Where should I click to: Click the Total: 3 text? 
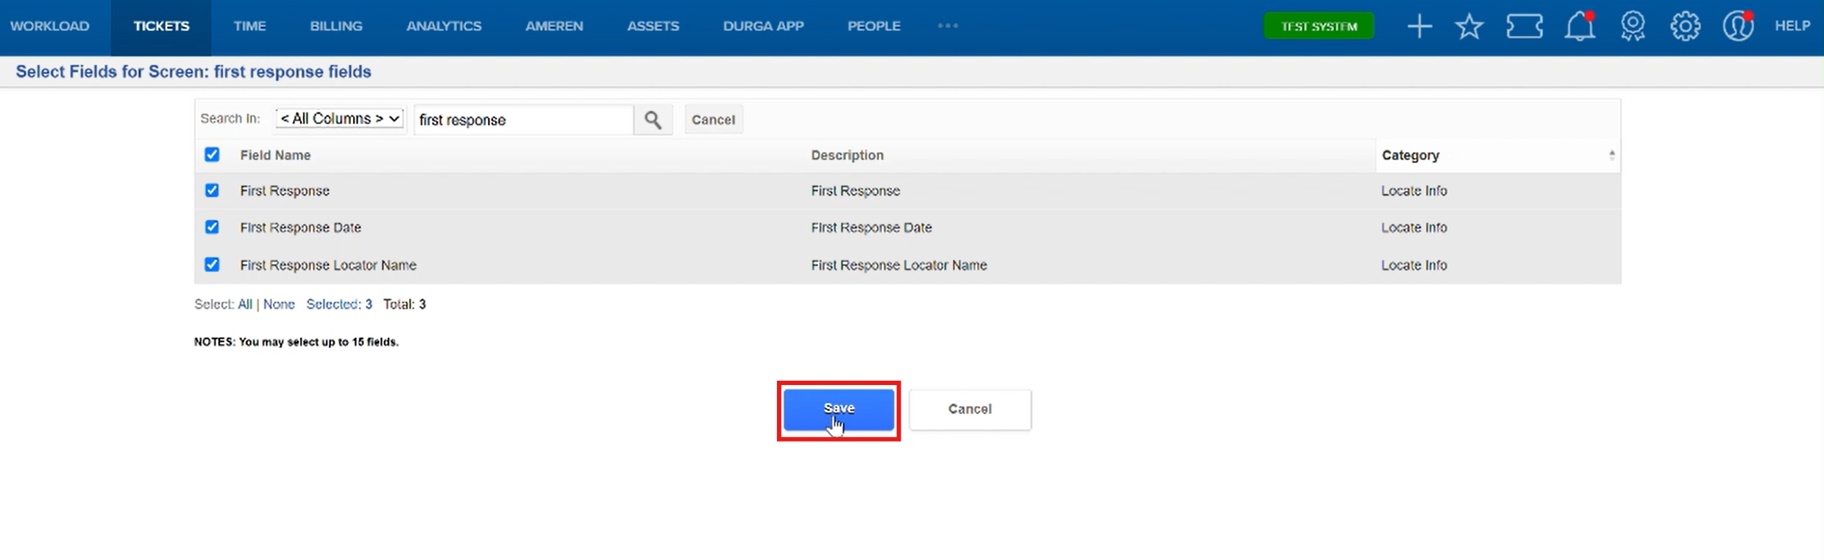click(405, 304)
